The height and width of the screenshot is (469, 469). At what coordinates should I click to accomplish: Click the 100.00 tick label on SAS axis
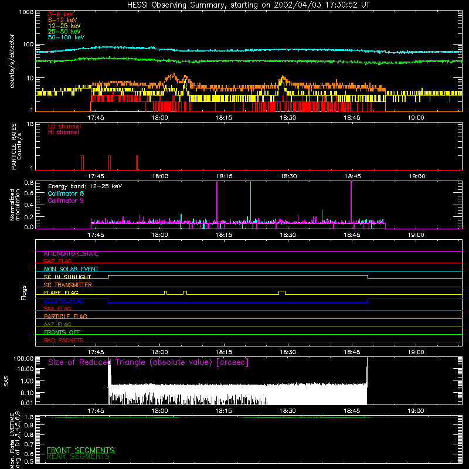(23, 358)
